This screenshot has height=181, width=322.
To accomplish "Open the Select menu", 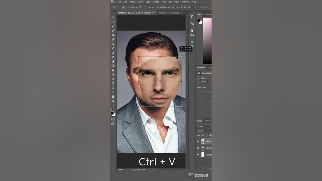I will pyautogui.click(x=156, y=2).
